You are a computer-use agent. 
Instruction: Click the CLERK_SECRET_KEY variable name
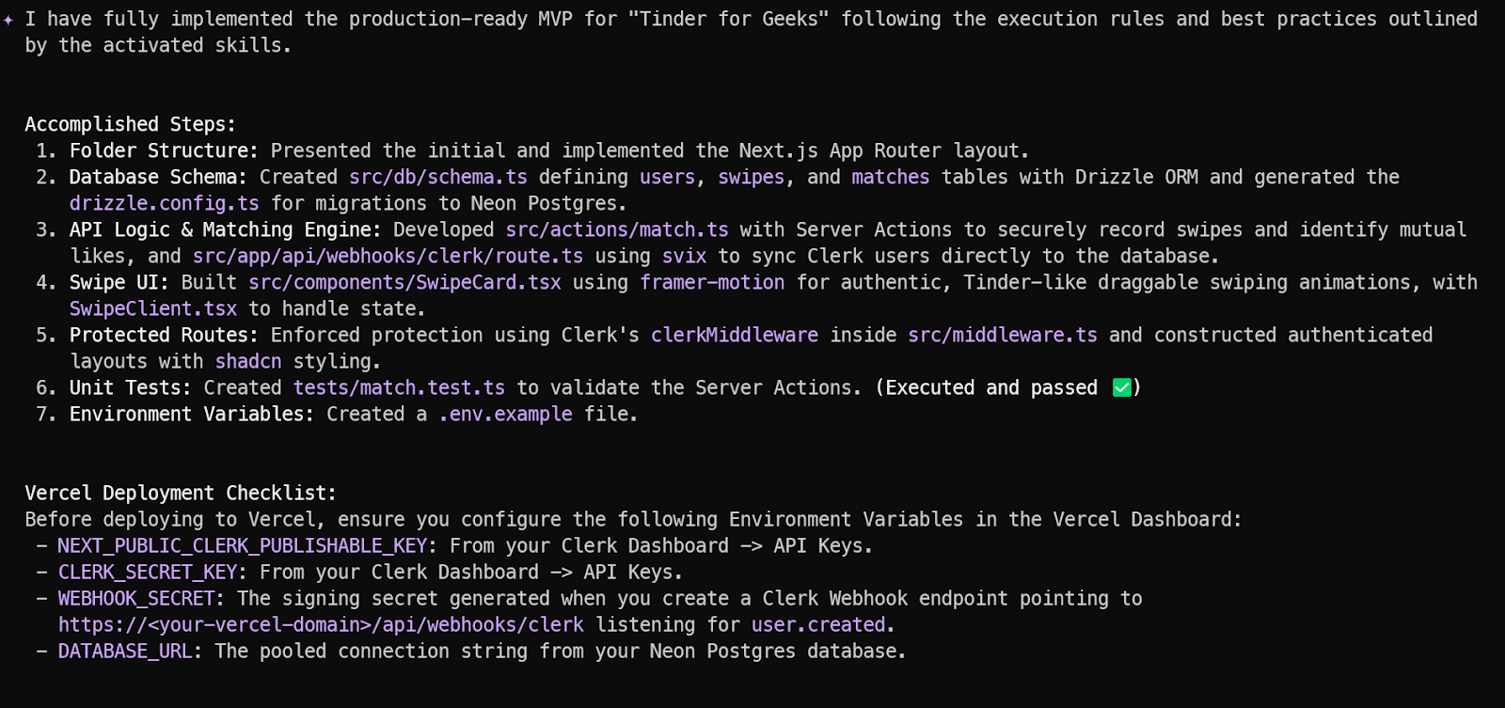[148, 572]
